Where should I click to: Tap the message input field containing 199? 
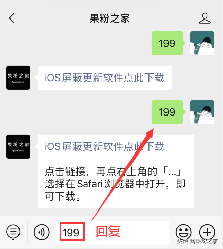[x=113, y=232]
